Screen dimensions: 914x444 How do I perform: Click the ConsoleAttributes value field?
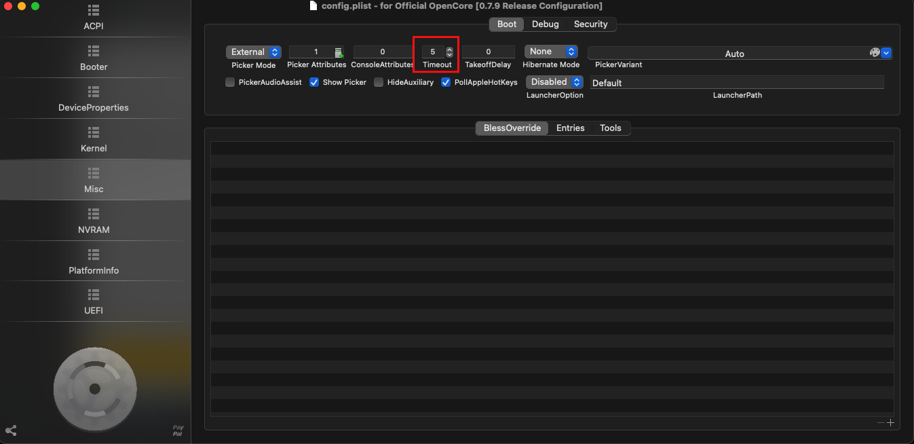point(383,52)
